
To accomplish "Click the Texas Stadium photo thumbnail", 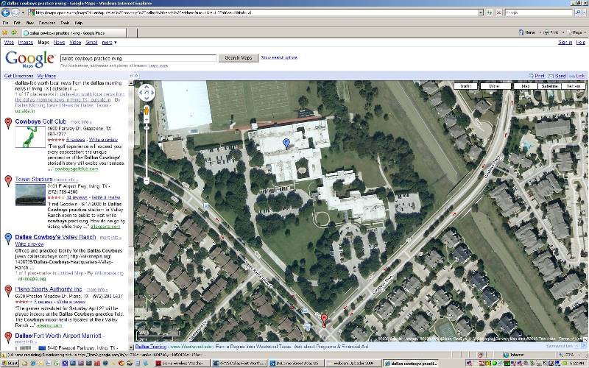I will click(30, 194).
